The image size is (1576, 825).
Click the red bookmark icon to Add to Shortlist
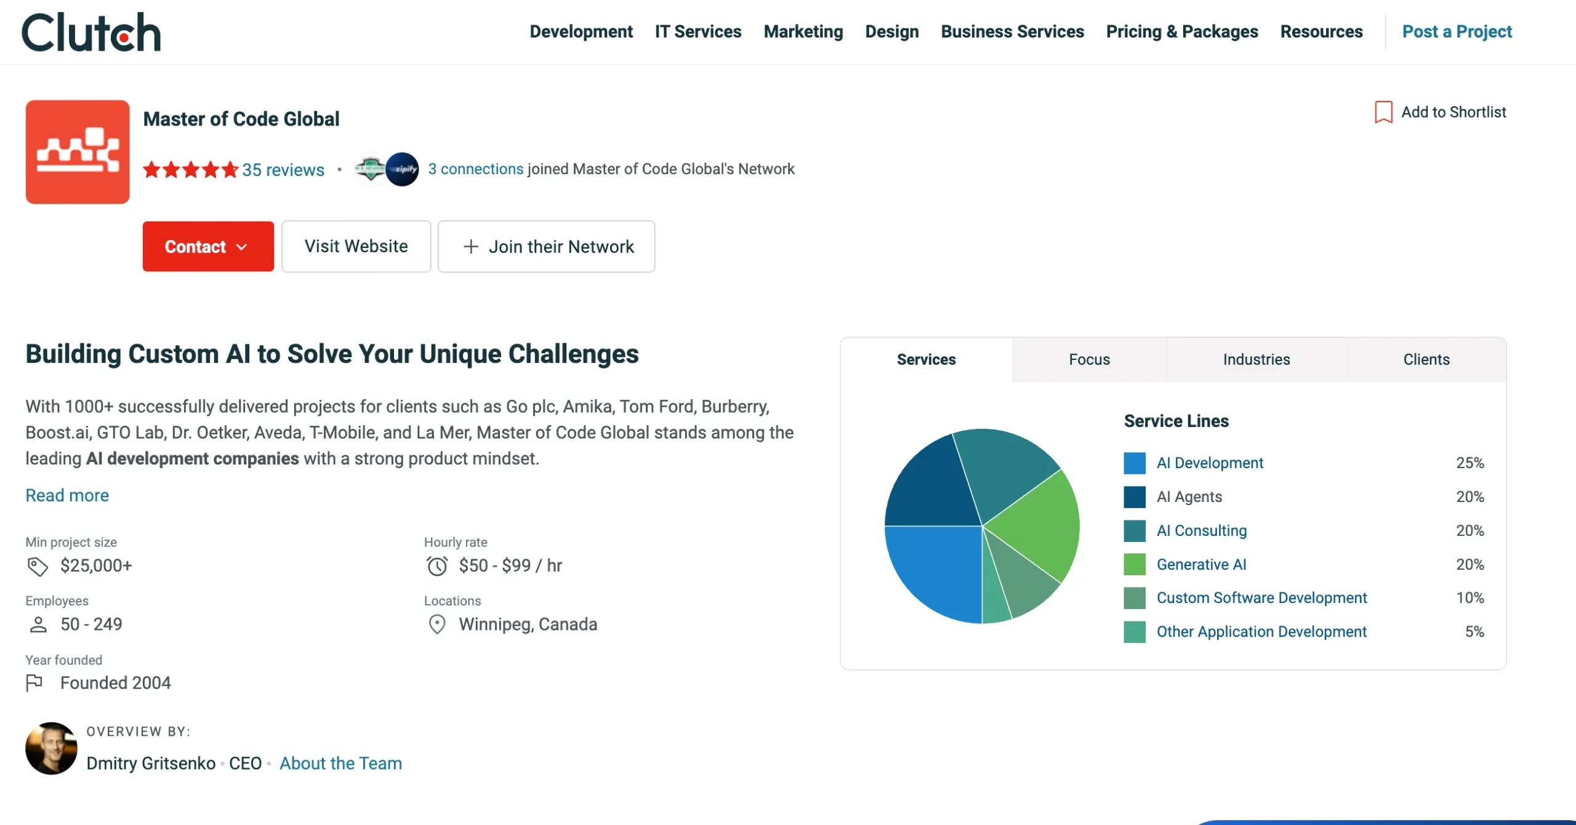tap(1383, 112)
